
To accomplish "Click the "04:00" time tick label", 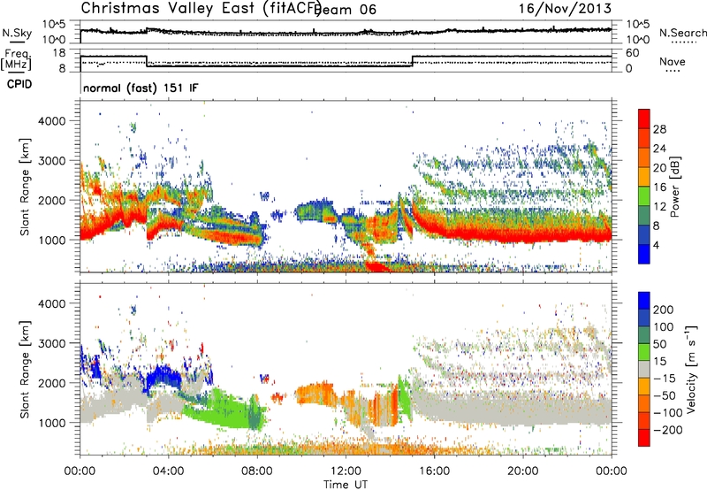I will 168,471.
